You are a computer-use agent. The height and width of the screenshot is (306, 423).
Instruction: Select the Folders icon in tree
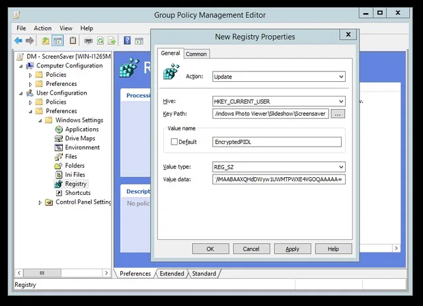[x=59, y=166]
